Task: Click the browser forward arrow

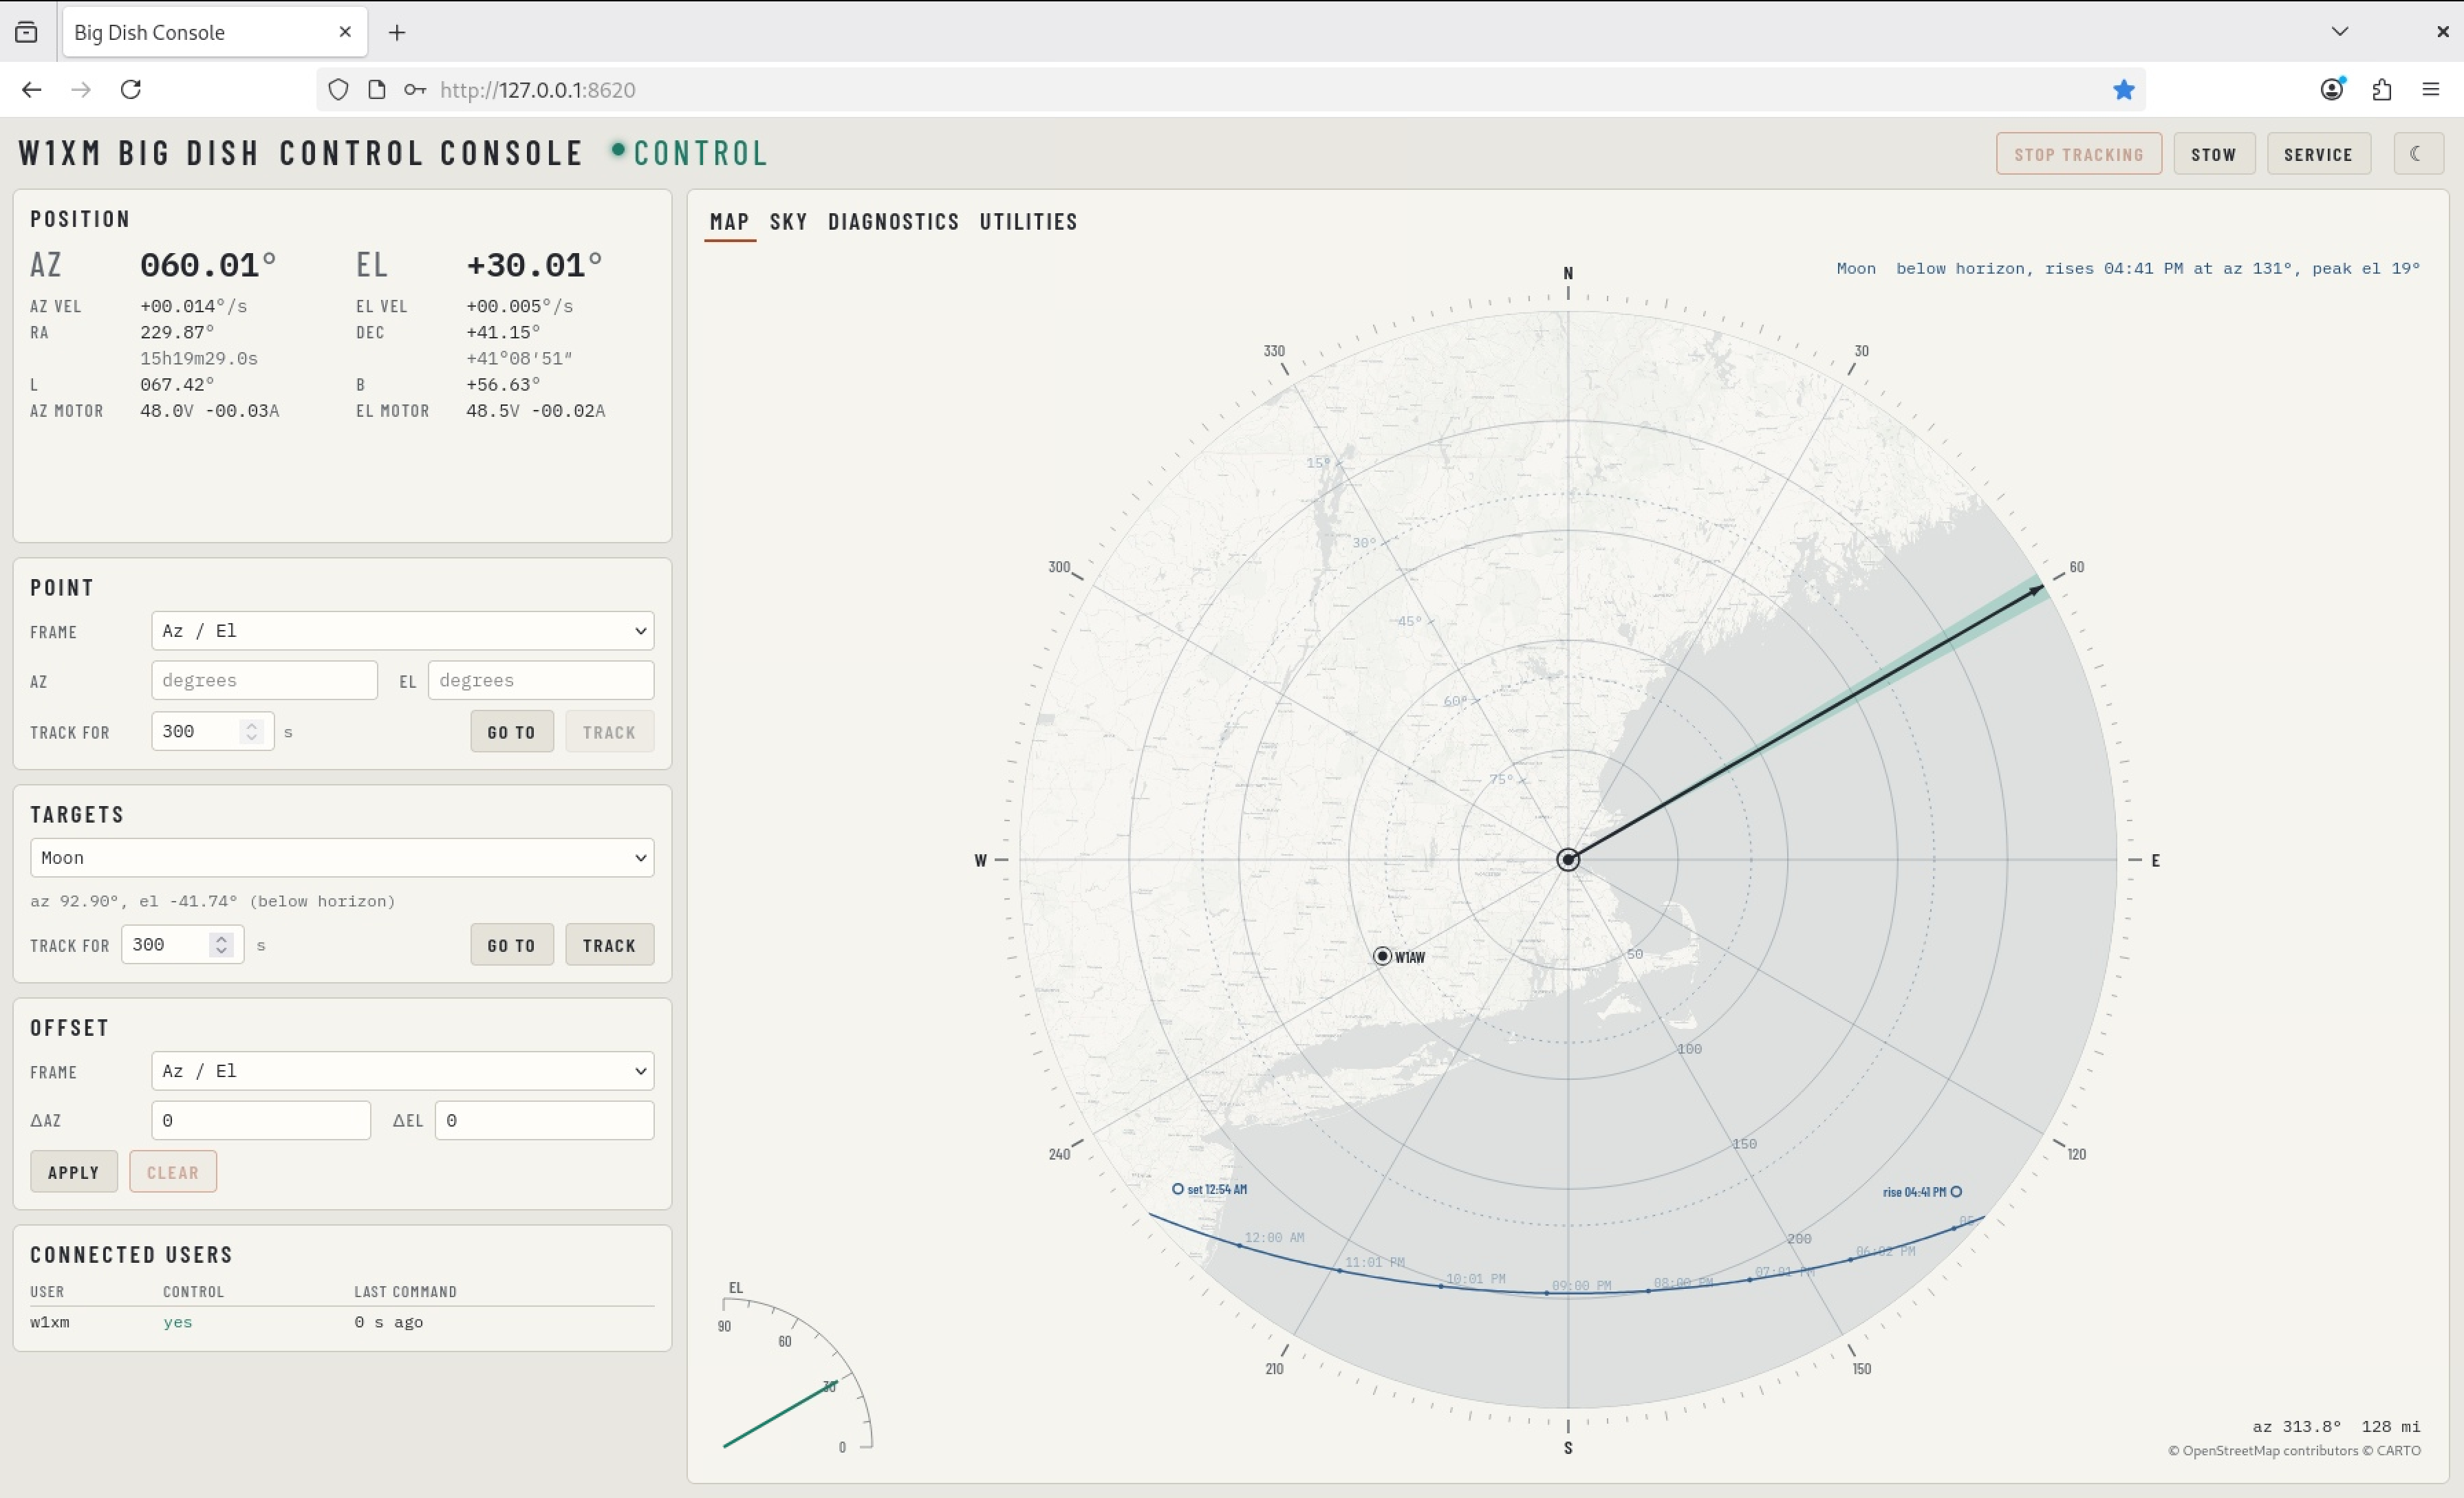Action: (81, 90)
